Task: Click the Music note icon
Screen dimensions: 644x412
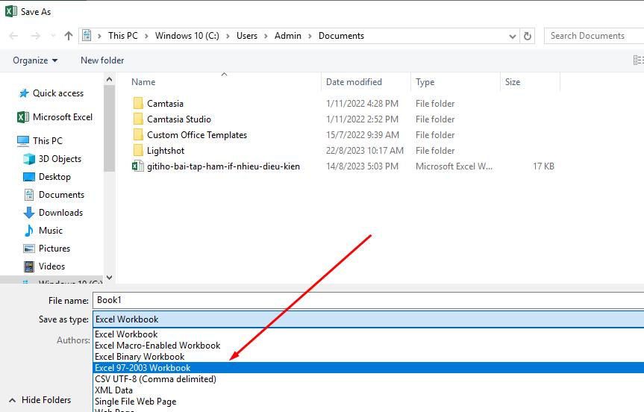Action: [29, 231]
